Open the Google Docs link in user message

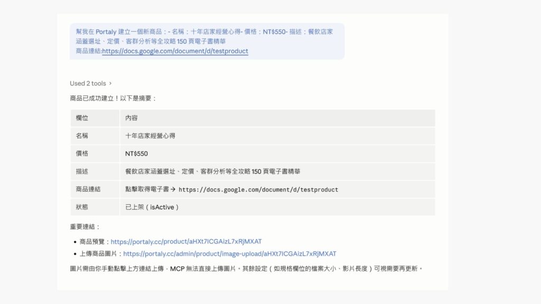[175, 51]
